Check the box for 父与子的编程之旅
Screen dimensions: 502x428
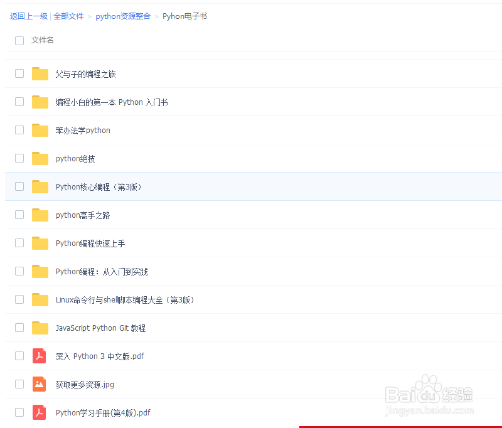pos(19,73)
